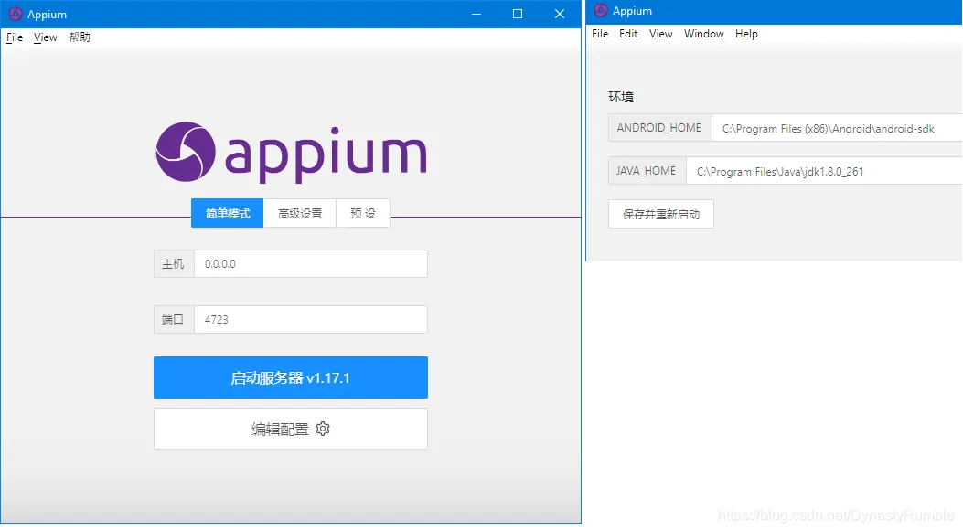Minimize the left Appium window
This screenshot has height=532, width=963.
click(x=476, y=14)
